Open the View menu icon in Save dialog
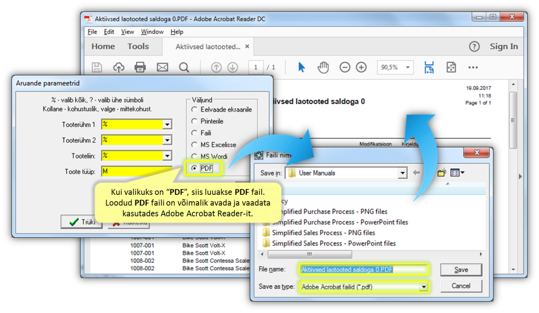 pyautogui.click(x=457, y=172)
